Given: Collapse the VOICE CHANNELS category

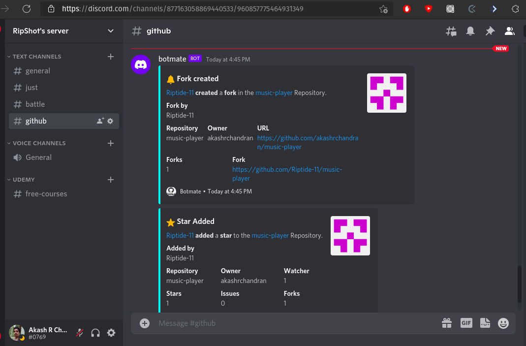Looking at the screenshot, I should 36,143.
